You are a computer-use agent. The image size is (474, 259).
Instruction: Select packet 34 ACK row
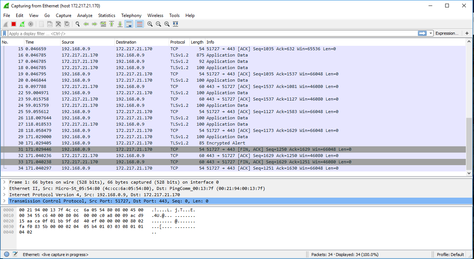(233, 168)
